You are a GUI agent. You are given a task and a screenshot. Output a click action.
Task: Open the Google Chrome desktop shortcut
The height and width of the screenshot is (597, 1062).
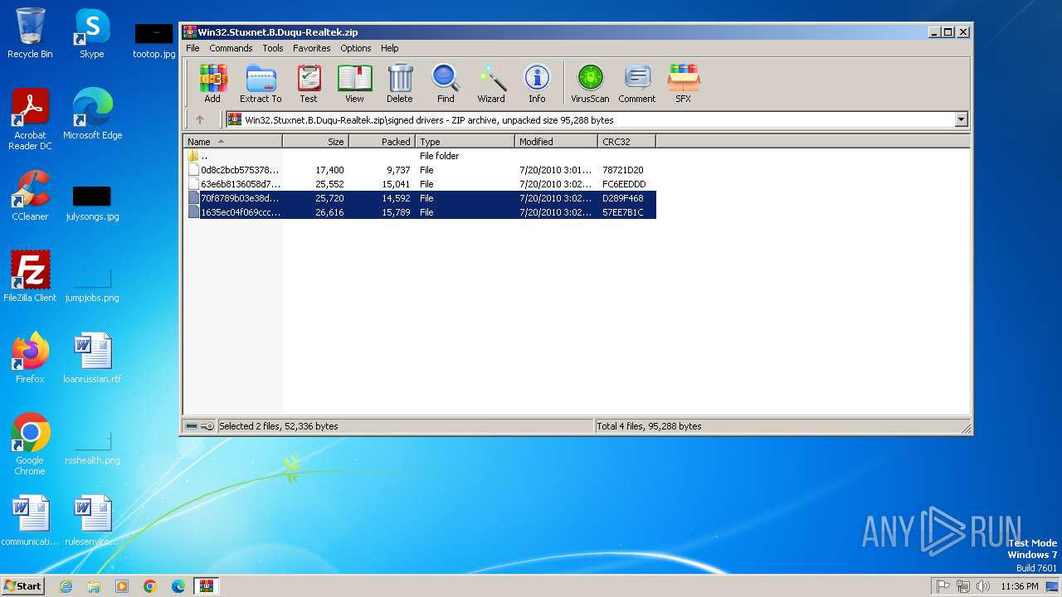point(30,444)
